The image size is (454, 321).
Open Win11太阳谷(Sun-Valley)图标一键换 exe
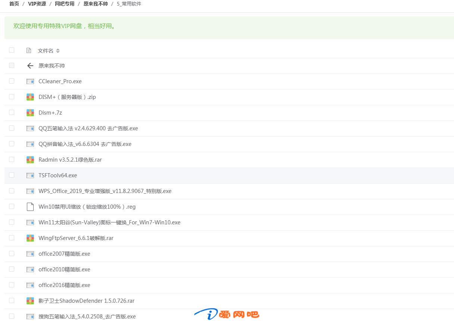(x=109, y=222)
